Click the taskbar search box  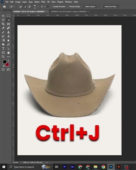(x=30, y=167)
